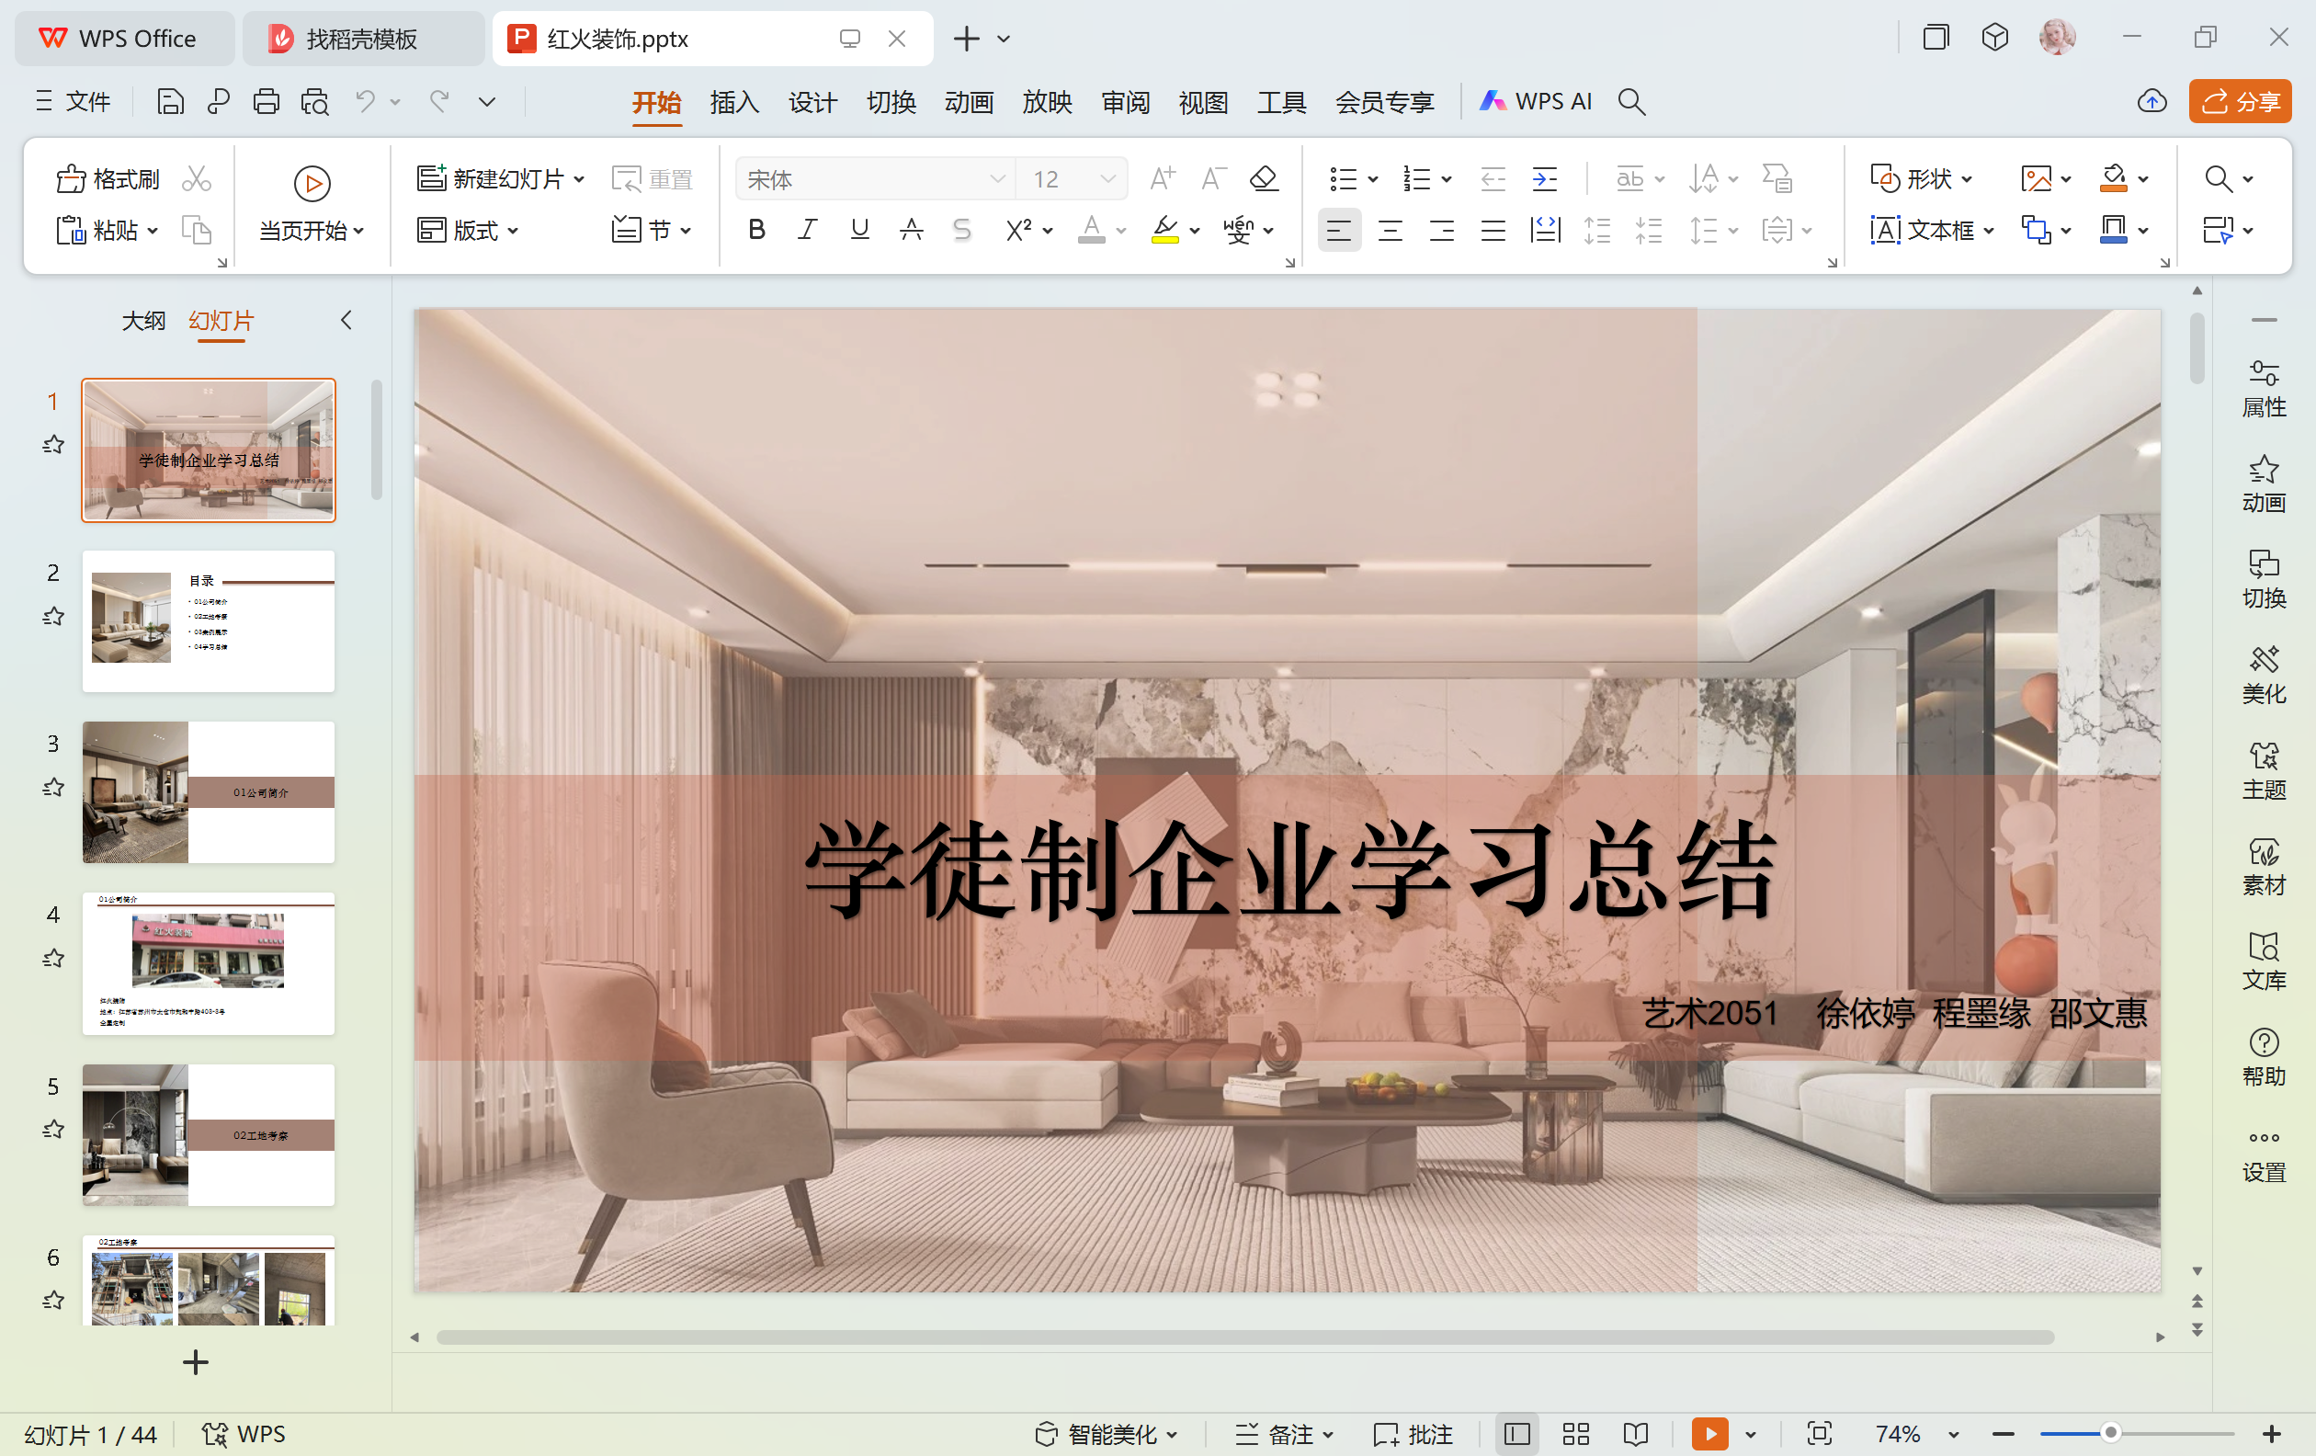This screenshot has width=2316, height=1456.
Task: Toggle bold formatting
Action: click(x=756, y=230)
